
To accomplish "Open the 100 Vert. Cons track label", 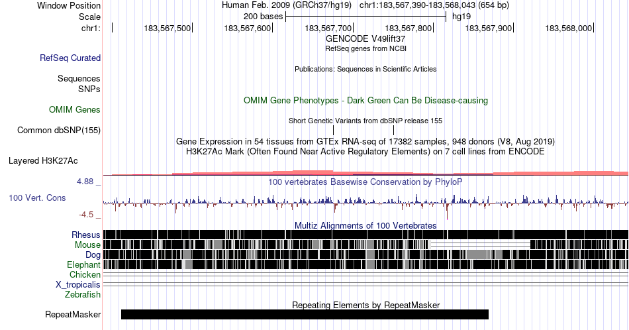I will 37,197.
